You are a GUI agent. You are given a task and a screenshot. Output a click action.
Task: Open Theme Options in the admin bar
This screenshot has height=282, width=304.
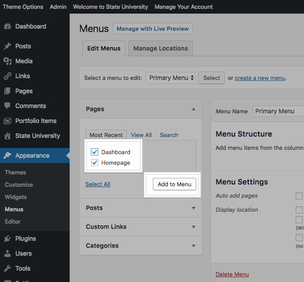(x=23, y=7)
